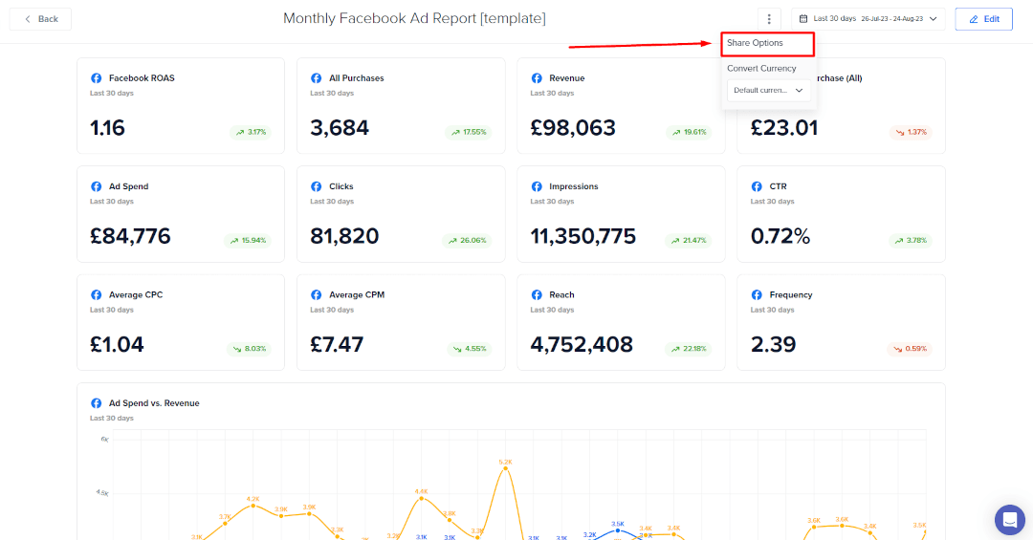The height and width of the screenshot is (540, 1033).
Task: Click Facebook icon on All Purchases card
Action: click(x=317, y=78)
